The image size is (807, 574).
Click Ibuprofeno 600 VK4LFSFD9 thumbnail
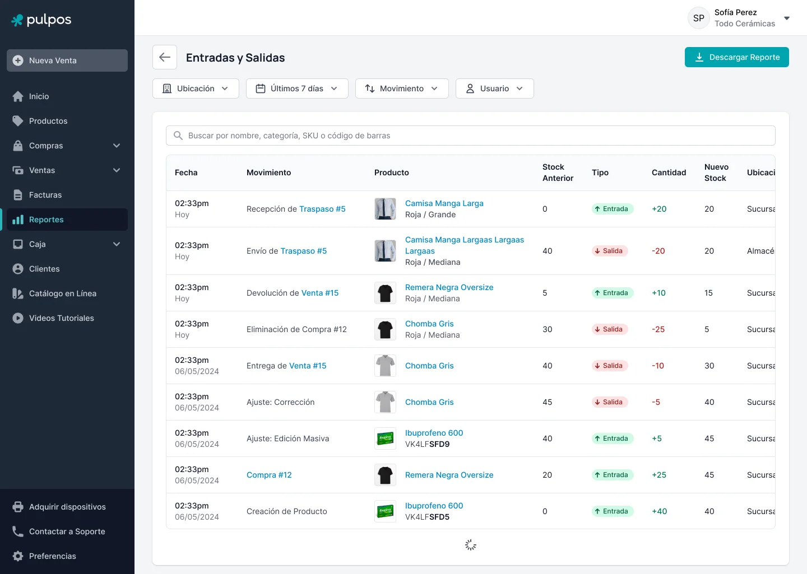tap(385, 438)
